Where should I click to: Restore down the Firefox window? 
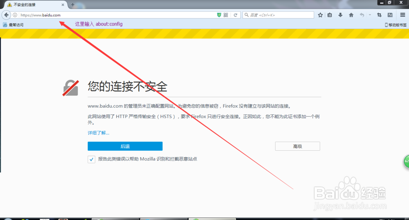pyautogui.click(x=389, y=2)
